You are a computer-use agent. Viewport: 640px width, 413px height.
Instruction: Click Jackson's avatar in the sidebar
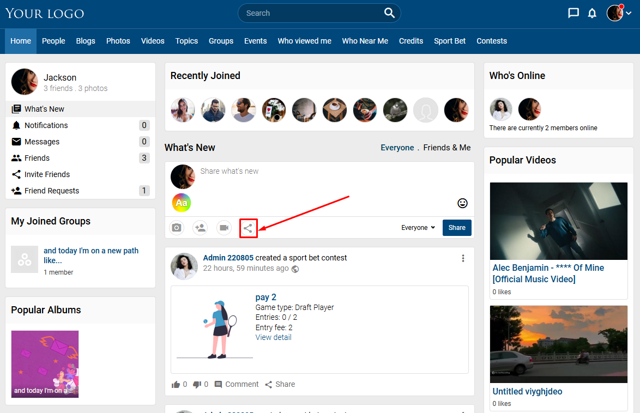click(x=25, y=82)
